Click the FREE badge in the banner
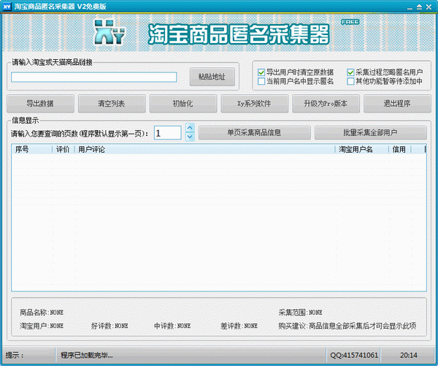Viewport: 438px width, 366px height. pos(350,22)
